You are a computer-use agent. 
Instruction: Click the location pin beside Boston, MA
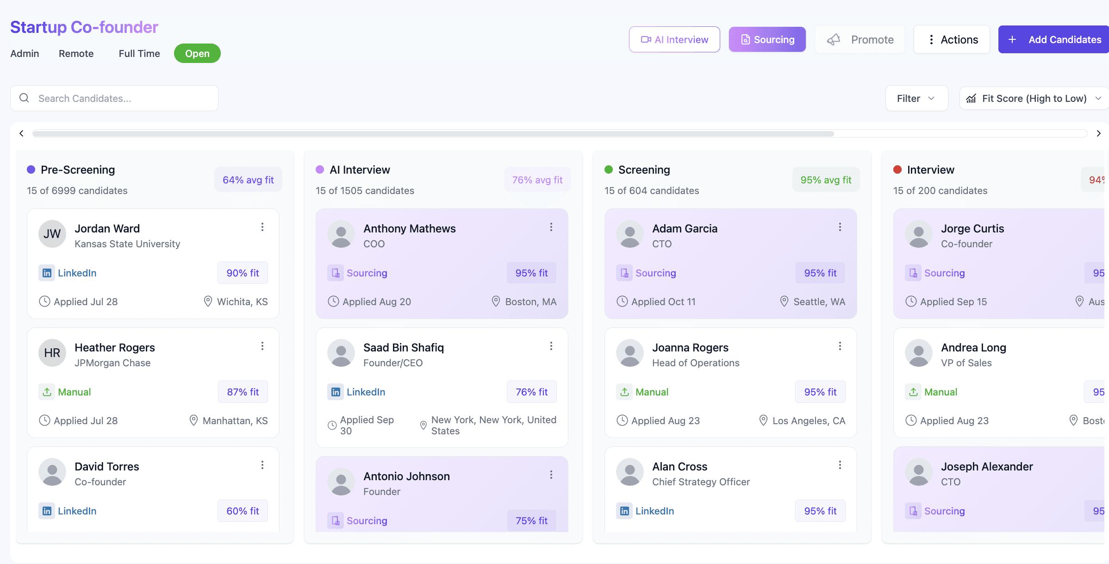[x=495, y=301]
